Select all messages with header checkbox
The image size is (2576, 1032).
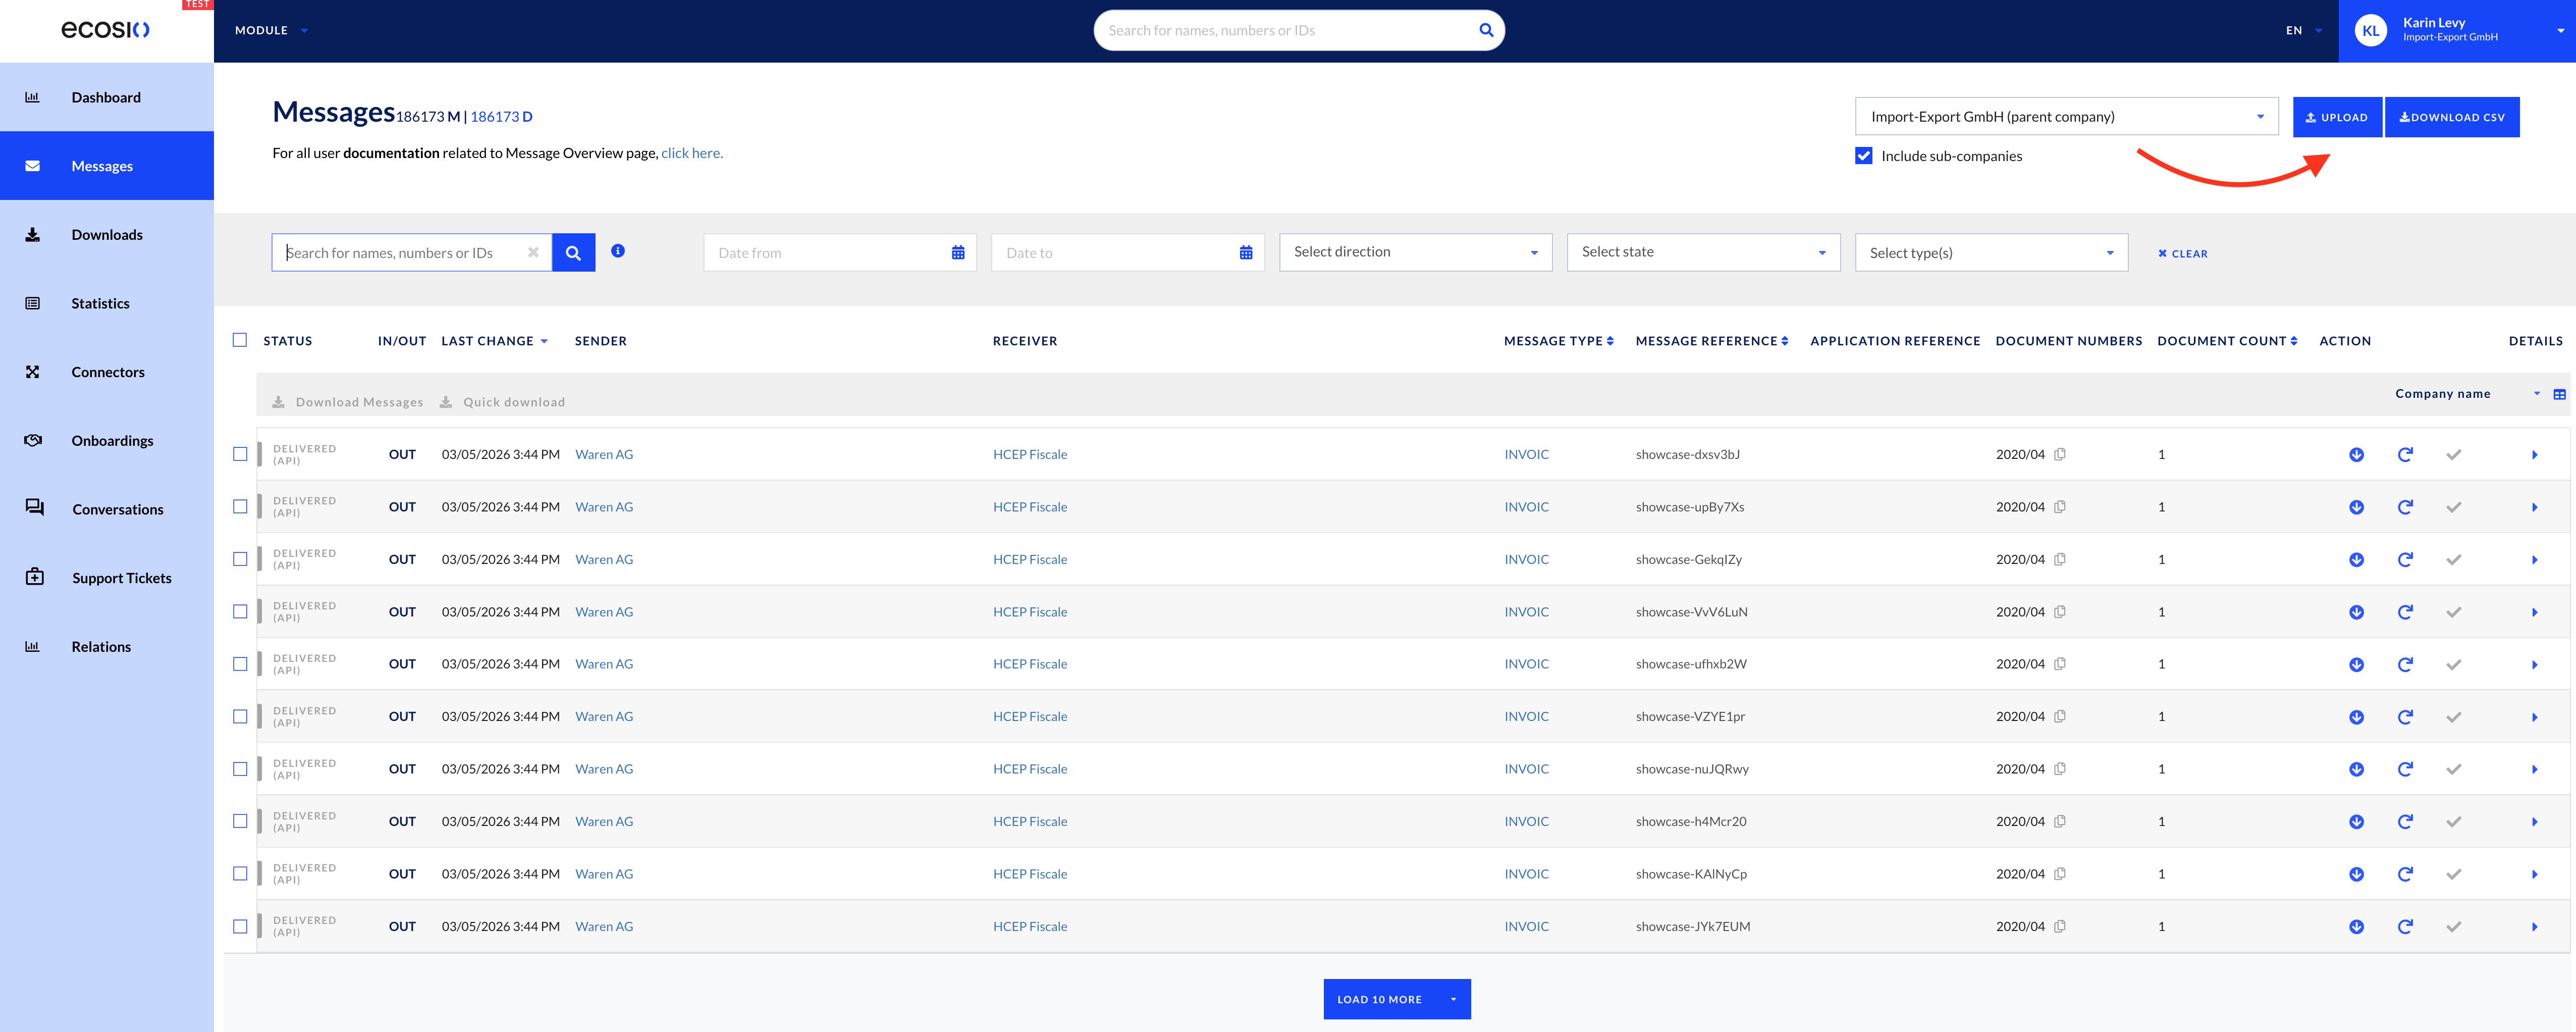240,340
